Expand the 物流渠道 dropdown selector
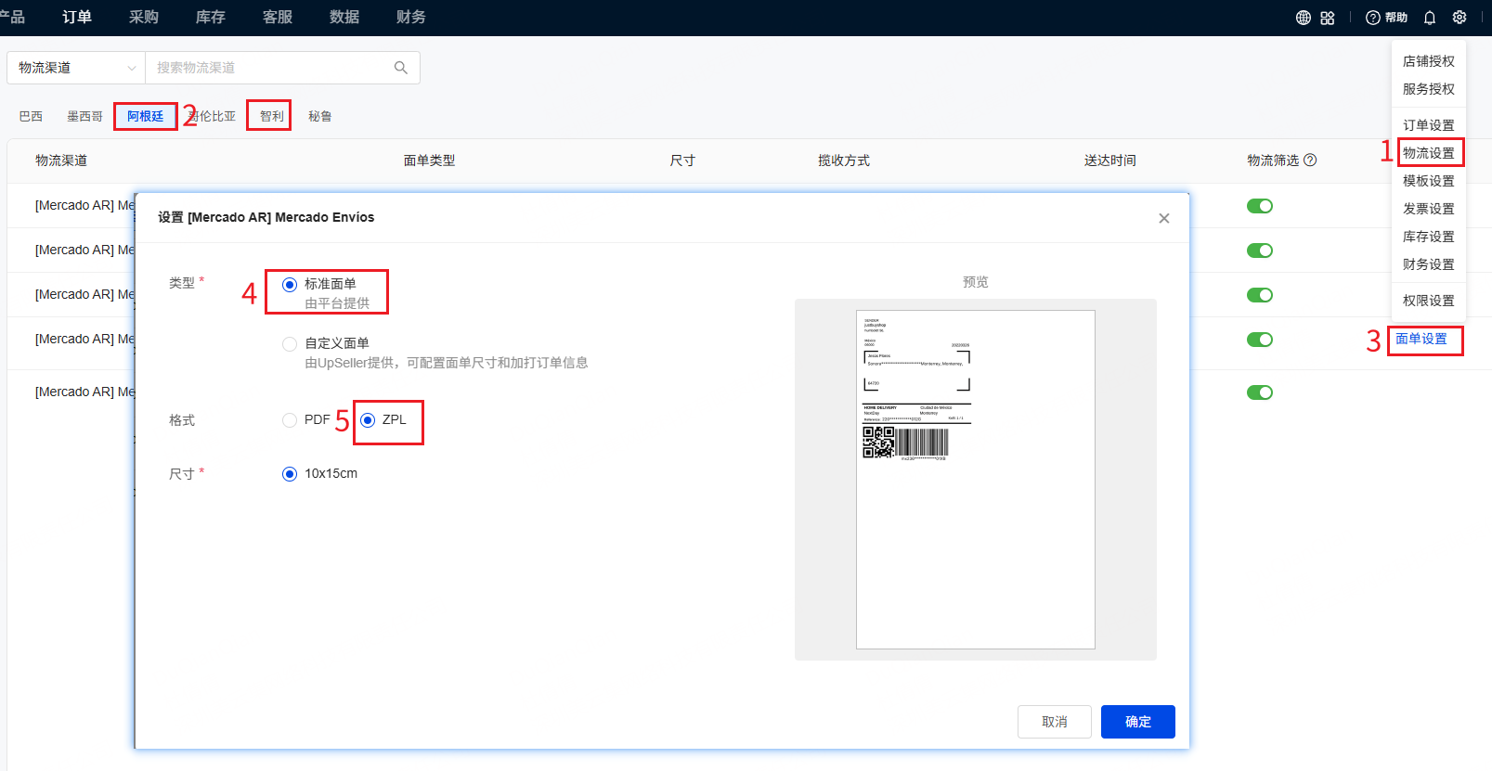1492x771 pixels. point(76,68)
